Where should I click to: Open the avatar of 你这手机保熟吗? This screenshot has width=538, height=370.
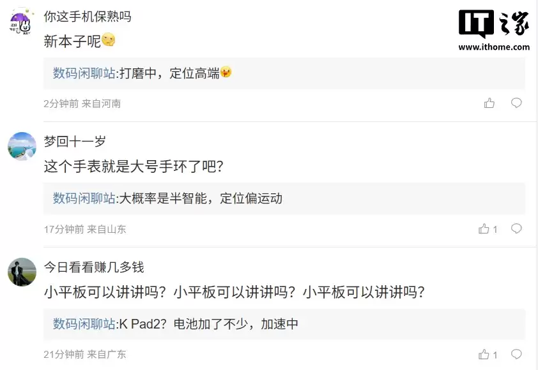pyautogui.click(x=22, y=22)
